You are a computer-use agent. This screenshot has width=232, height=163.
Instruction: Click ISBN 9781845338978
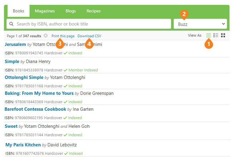(29, 70)
